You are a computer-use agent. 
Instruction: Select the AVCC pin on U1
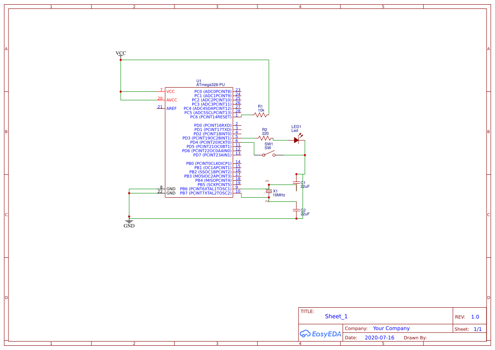[x=171, y=100]
